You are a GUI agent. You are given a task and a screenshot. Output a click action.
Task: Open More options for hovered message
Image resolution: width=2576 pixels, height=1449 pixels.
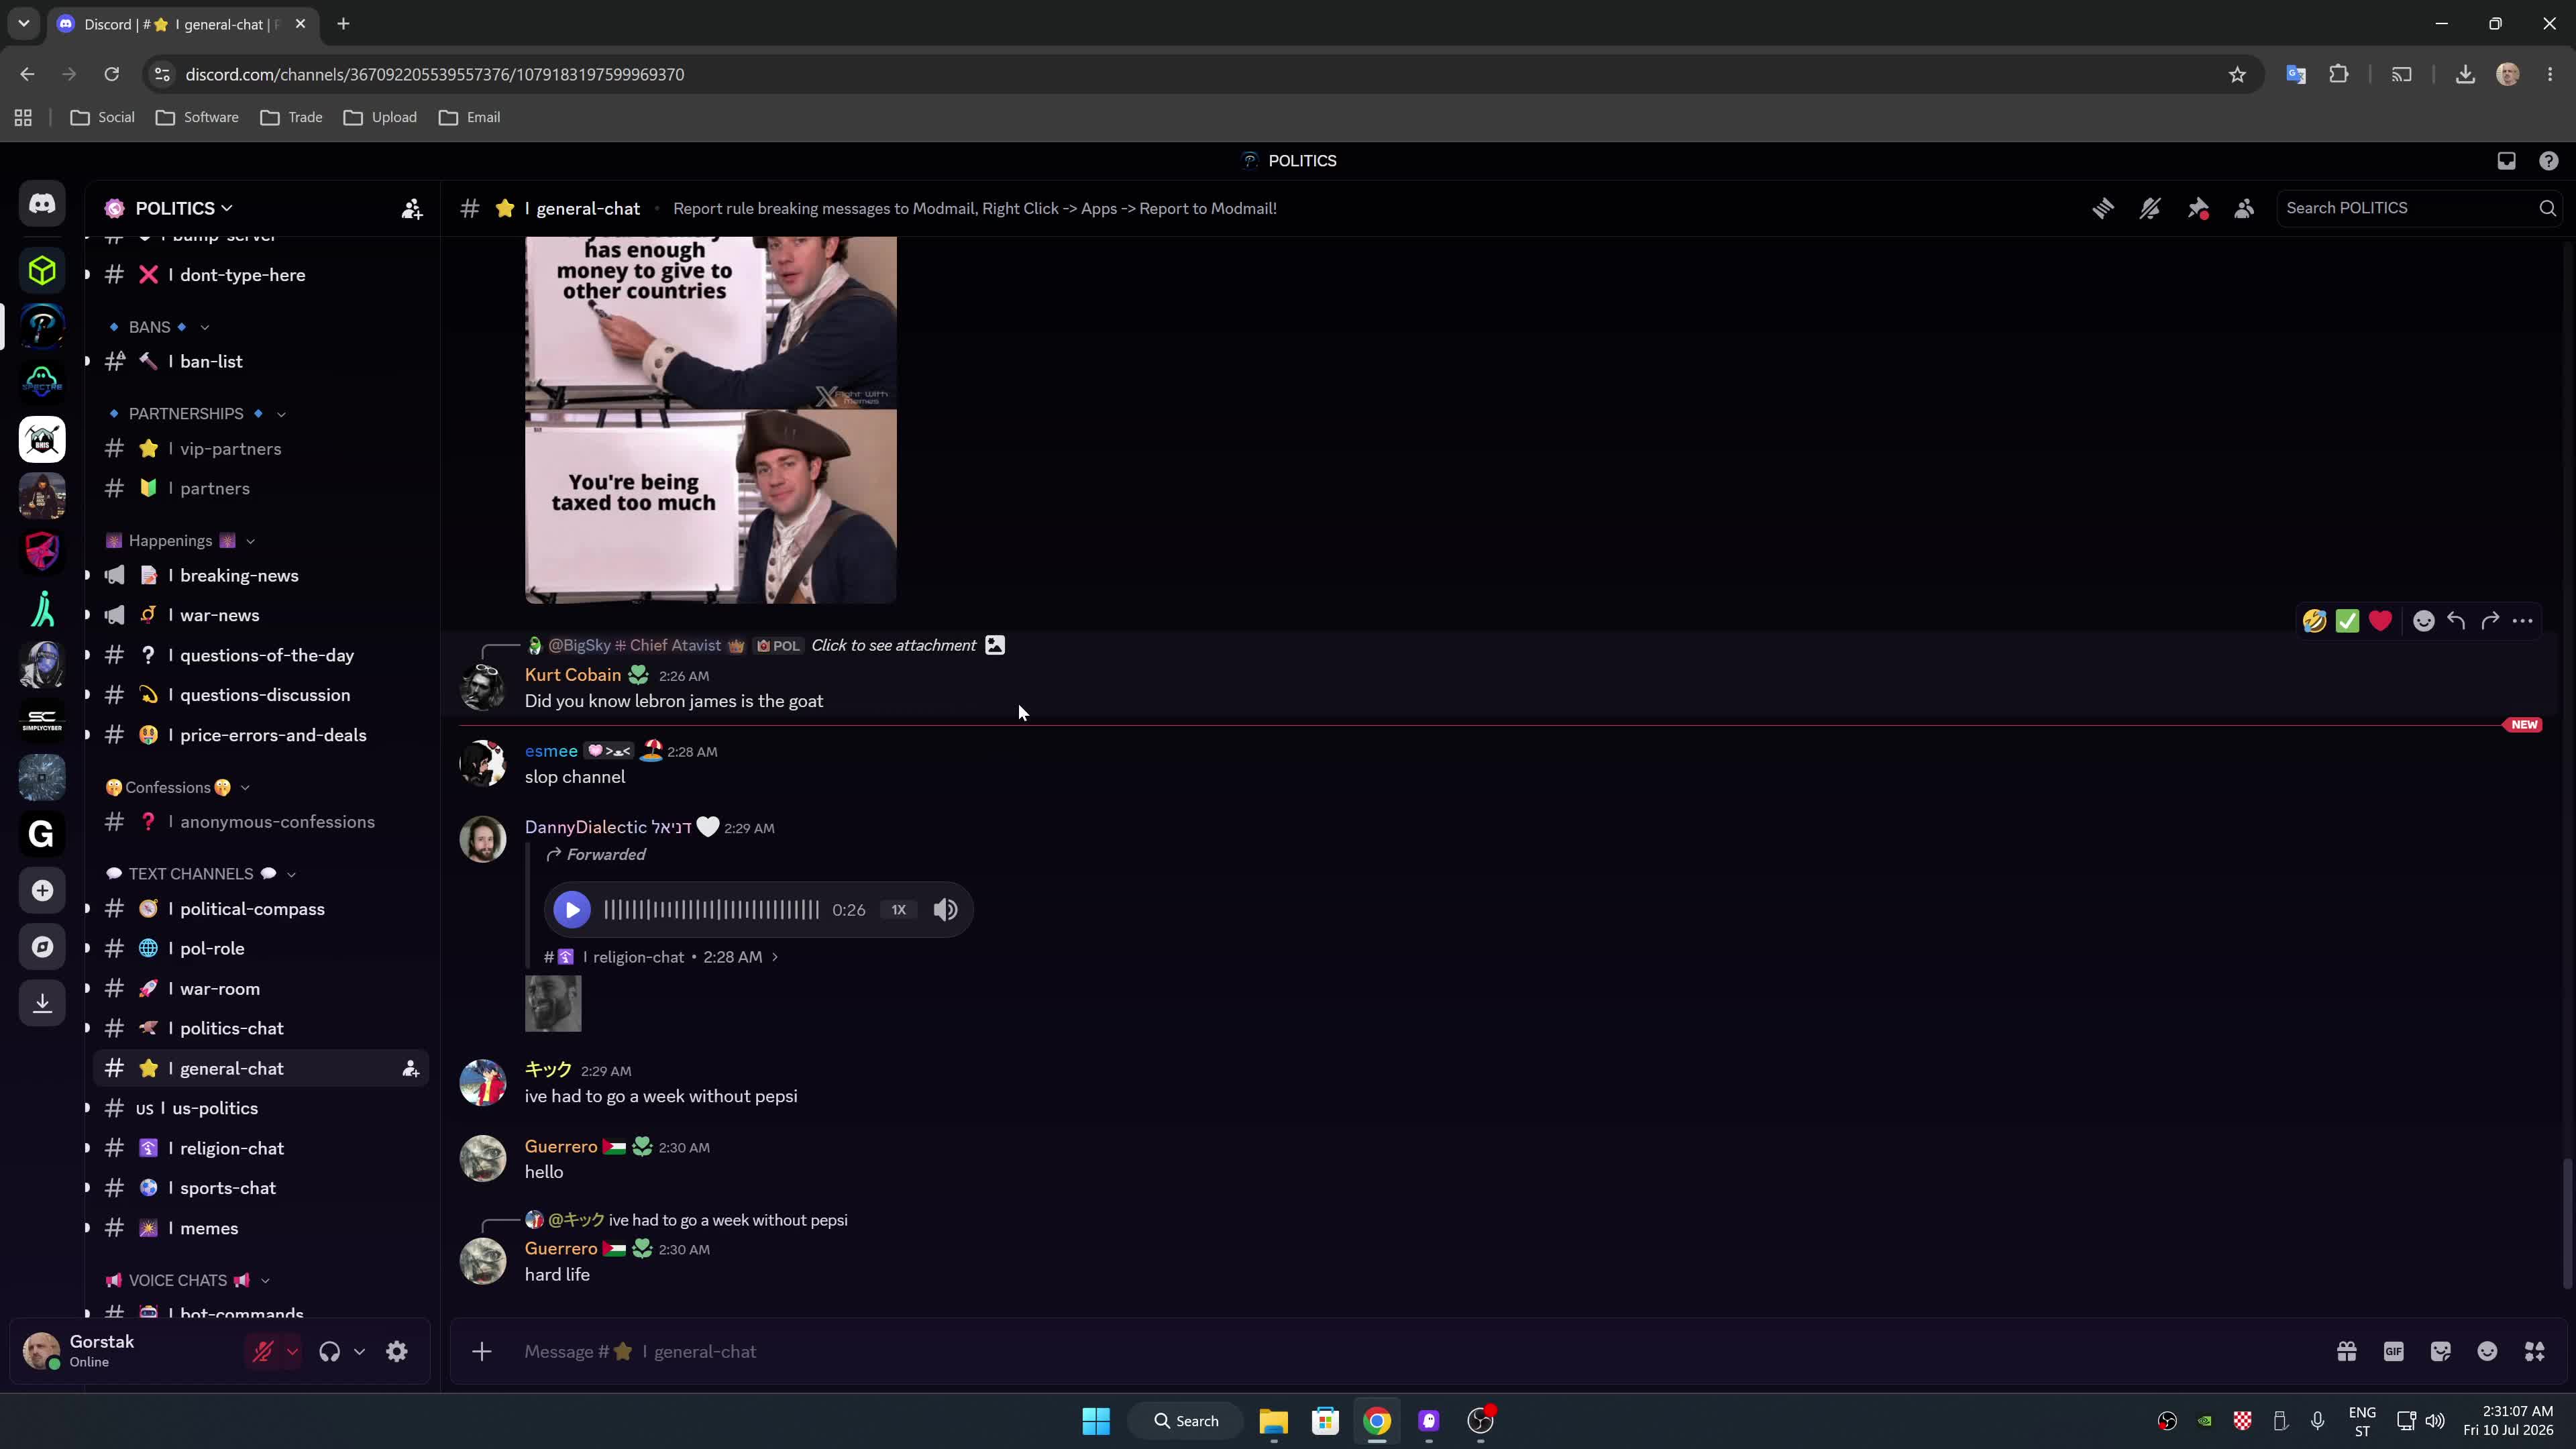(x=2523, y=621)
